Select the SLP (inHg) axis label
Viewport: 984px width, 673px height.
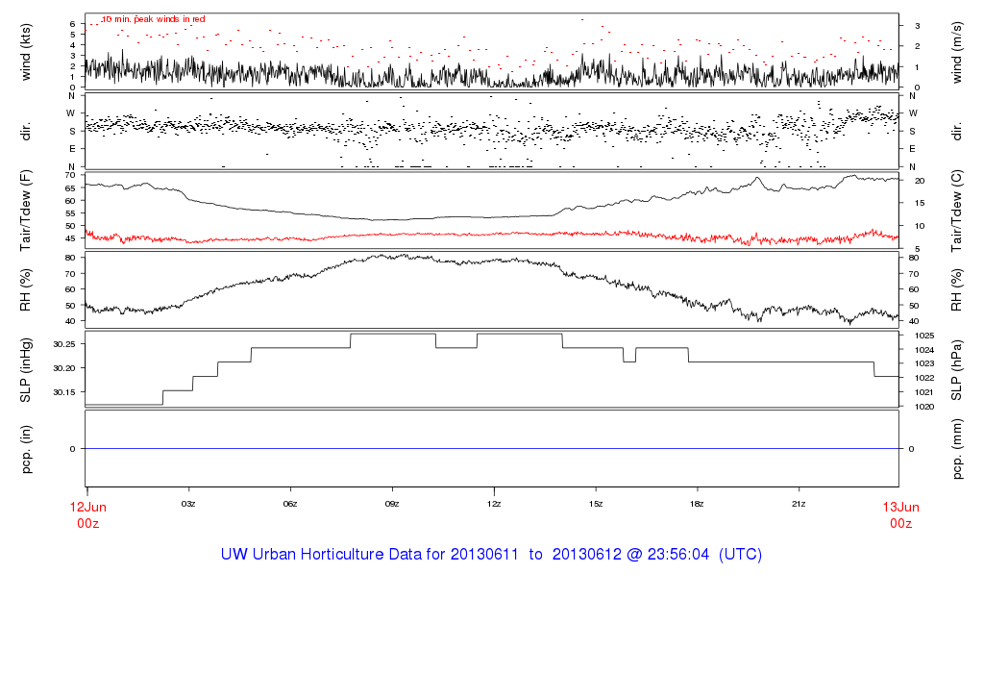(x=26, y=369)
